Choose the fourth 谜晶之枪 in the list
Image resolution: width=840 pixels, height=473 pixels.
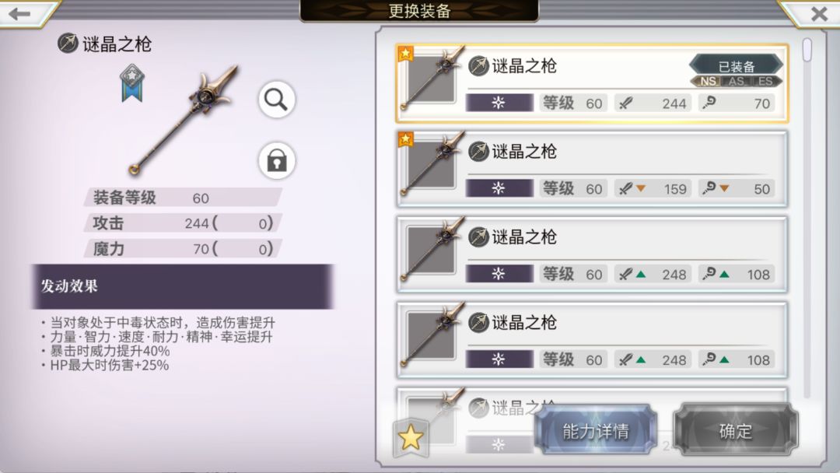point(592,340)
